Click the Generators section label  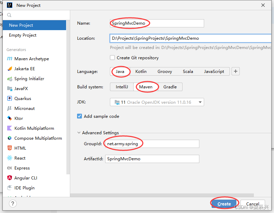(16, 50)
